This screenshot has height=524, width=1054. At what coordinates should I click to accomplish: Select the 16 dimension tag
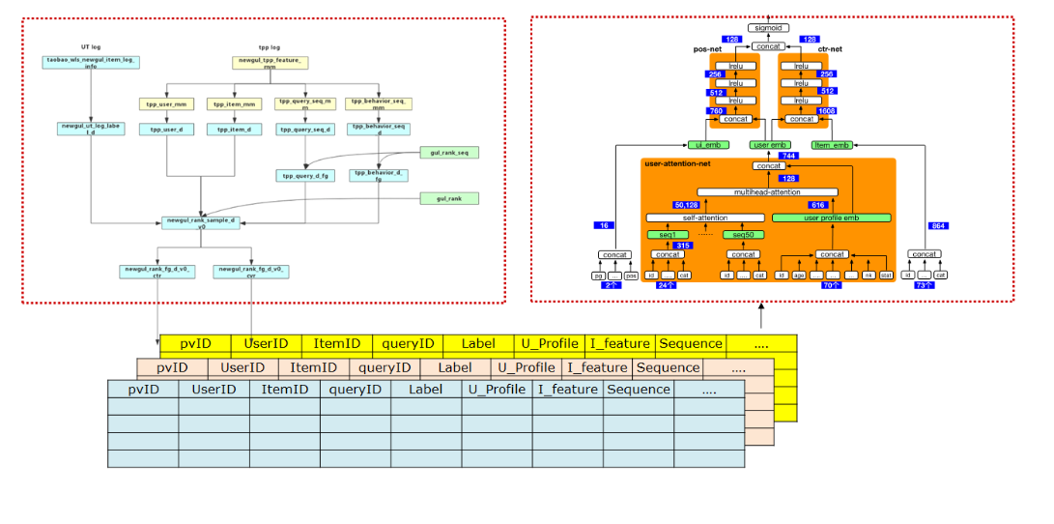(x=603, y=225)
